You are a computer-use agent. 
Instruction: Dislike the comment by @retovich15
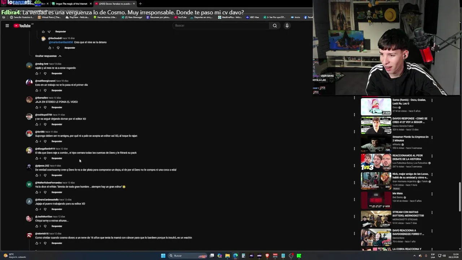[45, 243]
